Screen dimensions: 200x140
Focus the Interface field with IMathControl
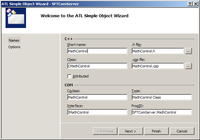click(97, 112)
